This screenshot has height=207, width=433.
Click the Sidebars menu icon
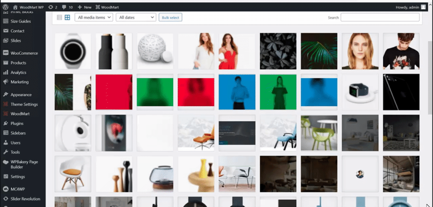tap(6, 133)
